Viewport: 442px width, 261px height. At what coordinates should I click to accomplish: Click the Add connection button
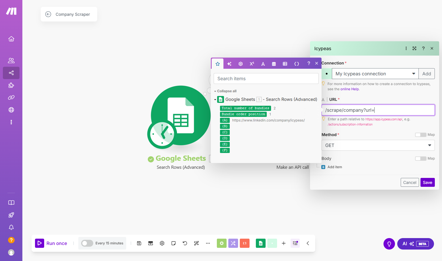pos(427,74)
